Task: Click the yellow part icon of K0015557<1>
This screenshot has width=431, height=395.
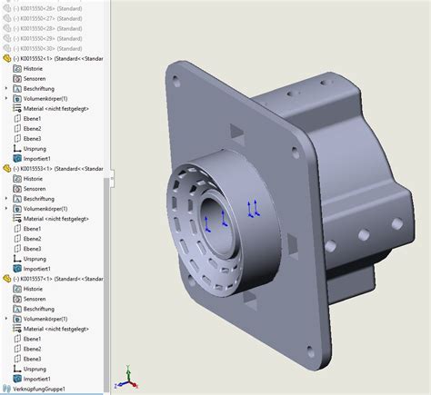Action: [6, 279]
